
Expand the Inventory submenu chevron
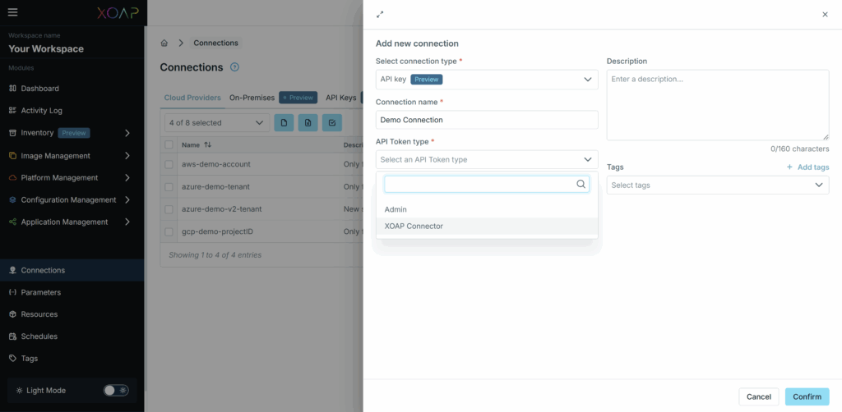[127, 133]
